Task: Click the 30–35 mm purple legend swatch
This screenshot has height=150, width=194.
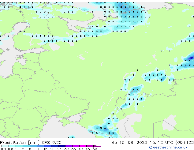Action: coord(69,146)
